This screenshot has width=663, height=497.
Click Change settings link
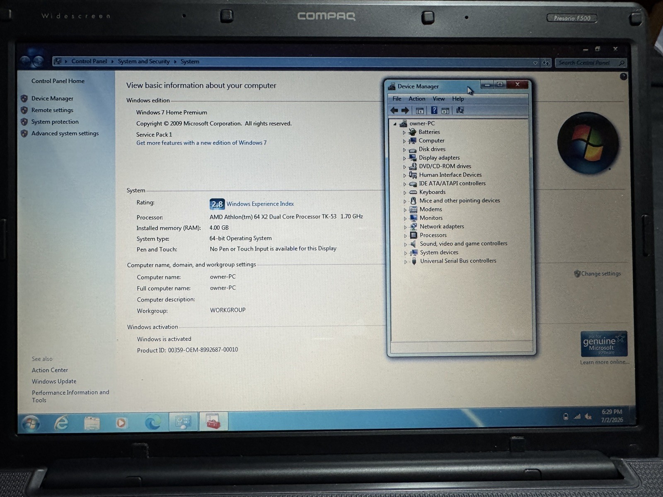(601, 274)
